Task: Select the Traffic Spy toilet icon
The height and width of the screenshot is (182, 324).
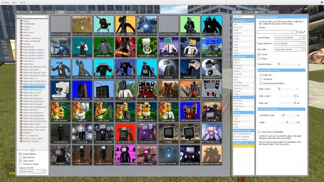Action: 82,112
